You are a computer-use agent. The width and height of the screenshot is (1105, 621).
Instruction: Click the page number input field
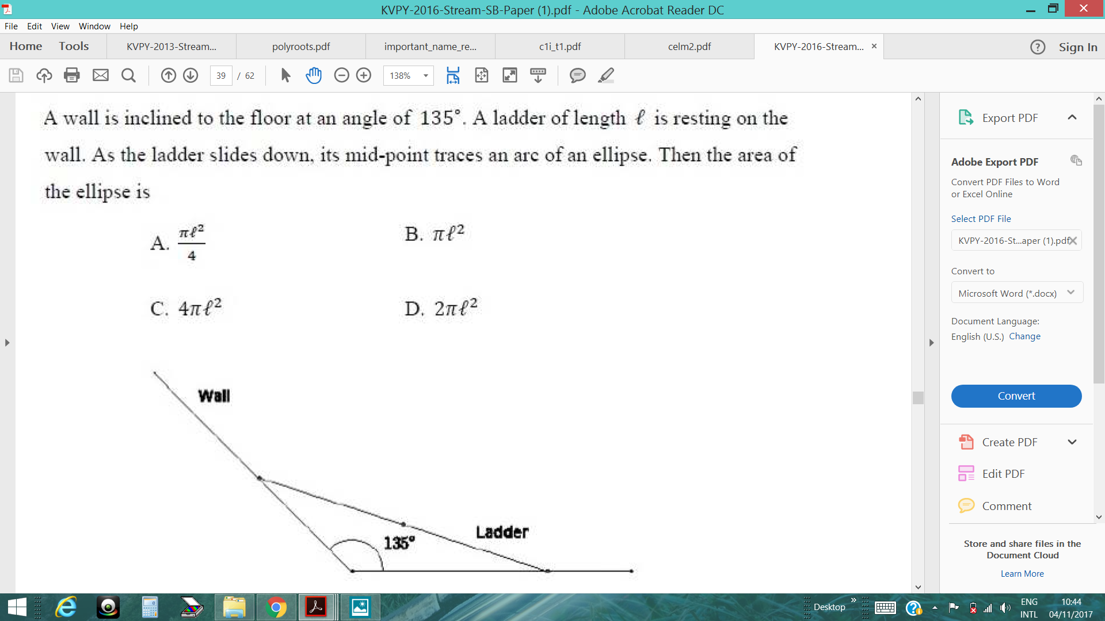pyautogui.click(x=221, y=75)
